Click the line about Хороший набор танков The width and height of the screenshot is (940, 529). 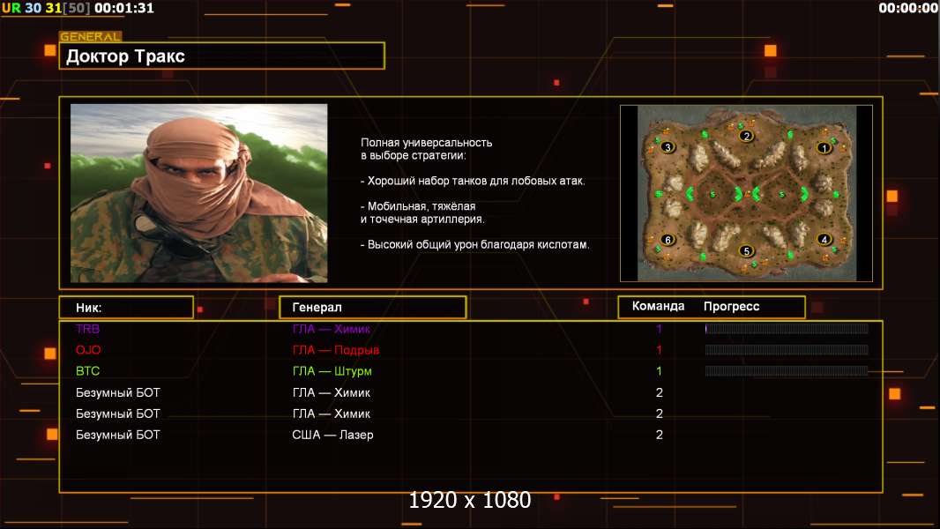(473, 181)
